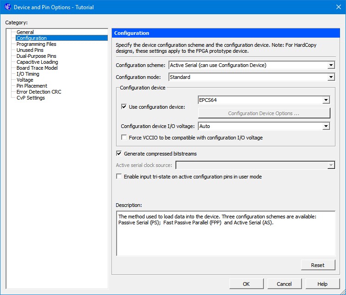
Task: Open the Programming Files category
Action: pyautogui.click(x=36, y=44)
